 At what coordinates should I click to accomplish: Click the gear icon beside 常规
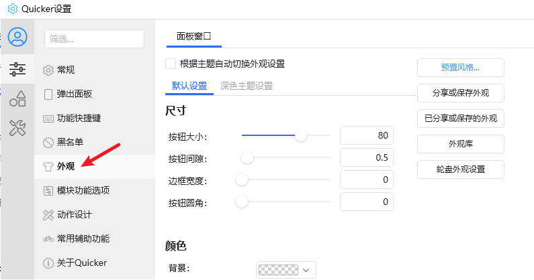(x=48, y=70)
